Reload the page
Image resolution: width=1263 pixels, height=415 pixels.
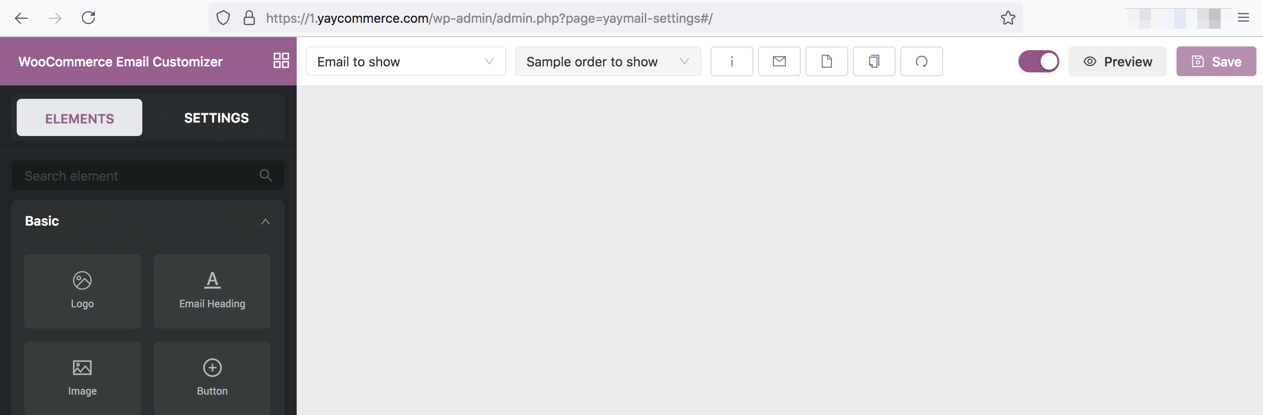point(88,18)
